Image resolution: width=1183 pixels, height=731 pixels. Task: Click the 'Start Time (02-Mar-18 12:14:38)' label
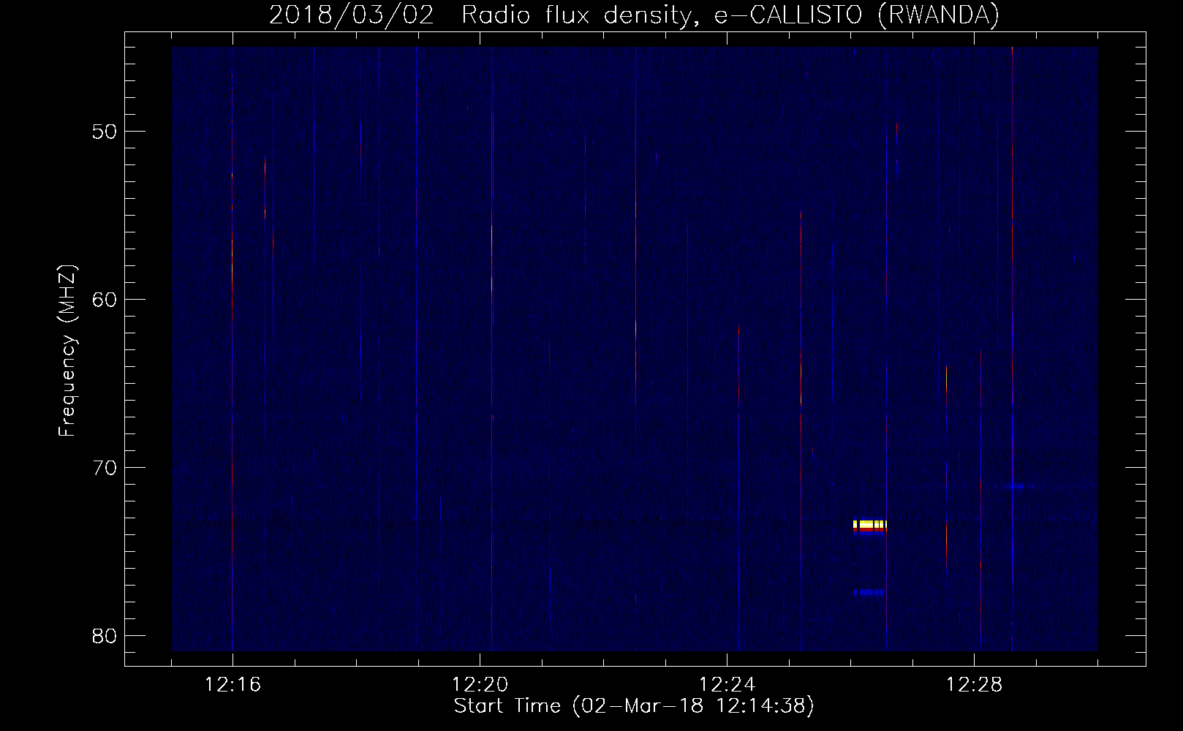click(x=634, y=706)
